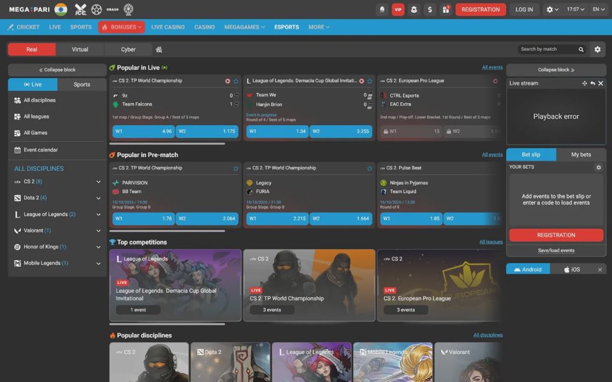Click Registration in bet slip

pyautogui.click(x=556, y=235)
